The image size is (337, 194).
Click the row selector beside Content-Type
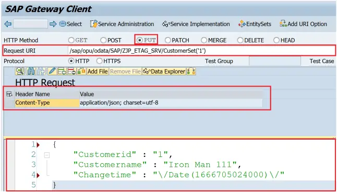click(x=9, y=103)
